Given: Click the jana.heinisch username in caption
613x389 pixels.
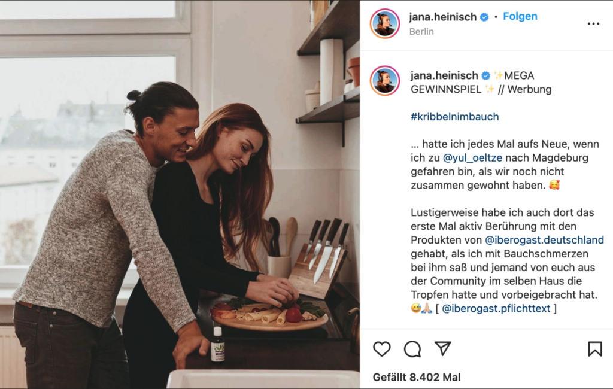Looking at the screenshot, I should pyautogui.click(x=444, y=75).
